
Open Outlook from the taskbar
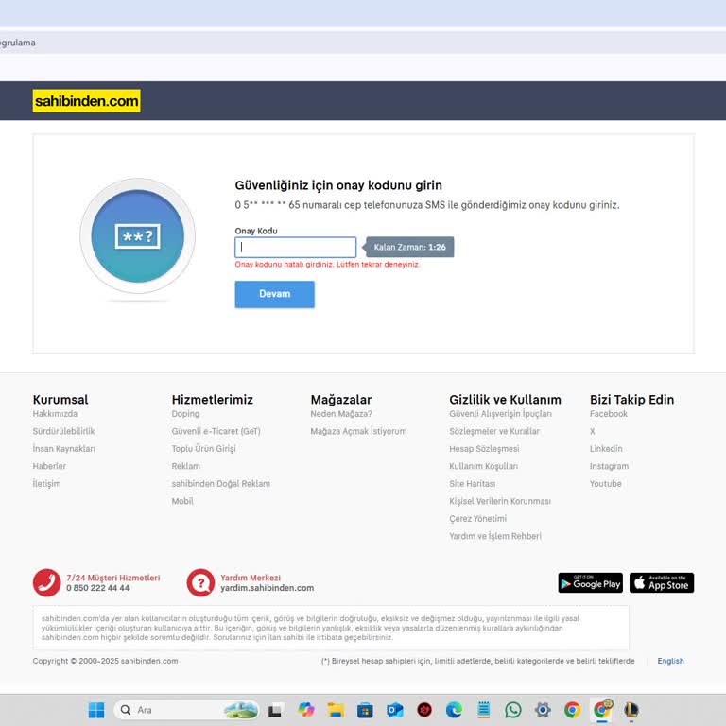point(394,710)
